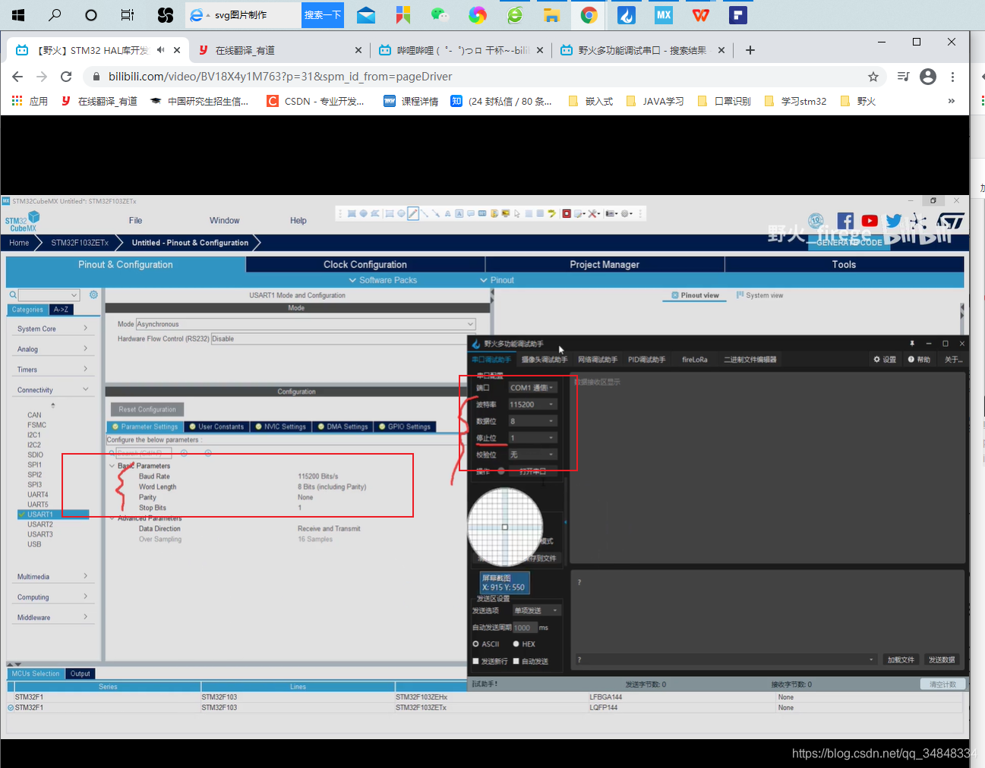The image size is (985, 768).
Task: Open 数据位 data bits dropdown
Action: click(532, 421)
